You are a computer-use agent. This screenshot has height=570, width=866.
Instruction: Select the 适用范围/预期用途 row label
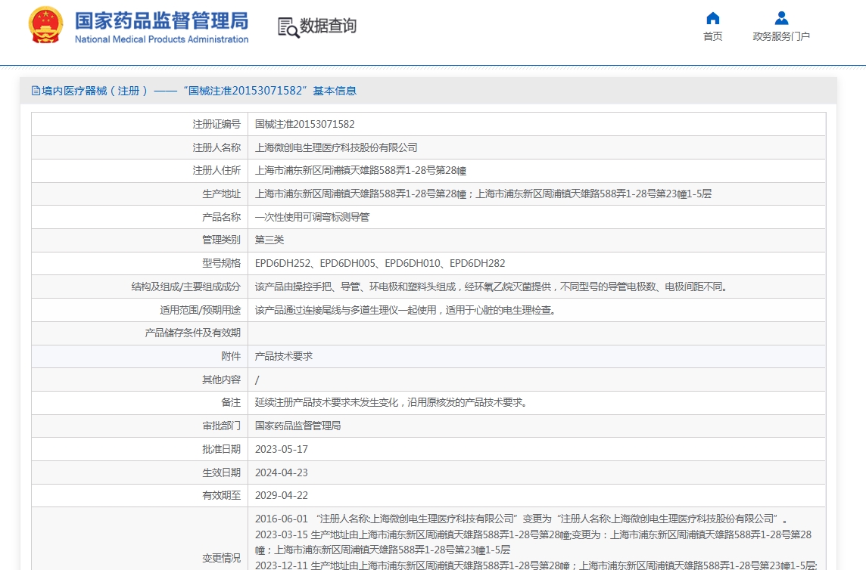tap(201, 310)
